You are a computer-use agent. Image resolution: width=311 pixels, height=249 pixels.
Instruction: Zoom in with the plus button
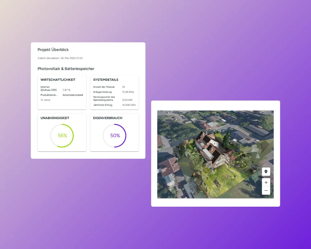pos(266,182)
